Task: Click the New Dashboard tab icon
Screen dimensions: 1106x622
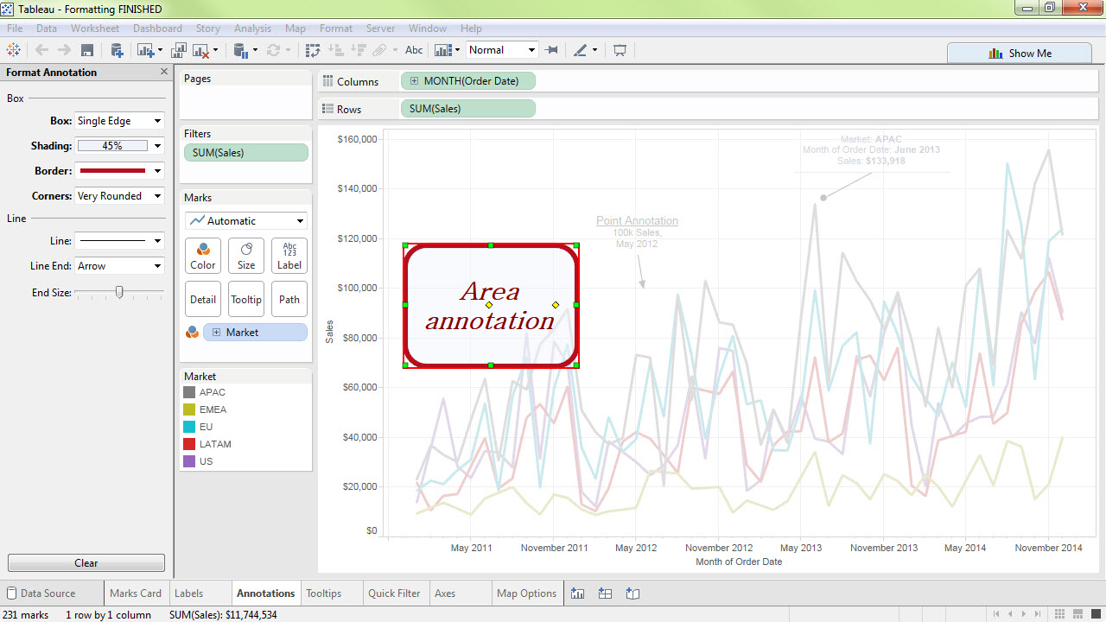Action: tap(605, 593)
